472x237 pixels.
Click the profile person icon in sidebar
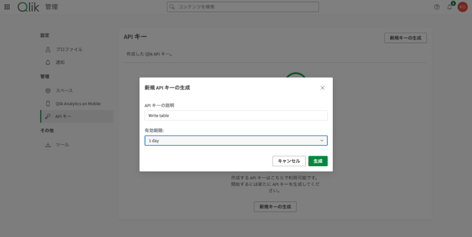(x=48, y=49)
